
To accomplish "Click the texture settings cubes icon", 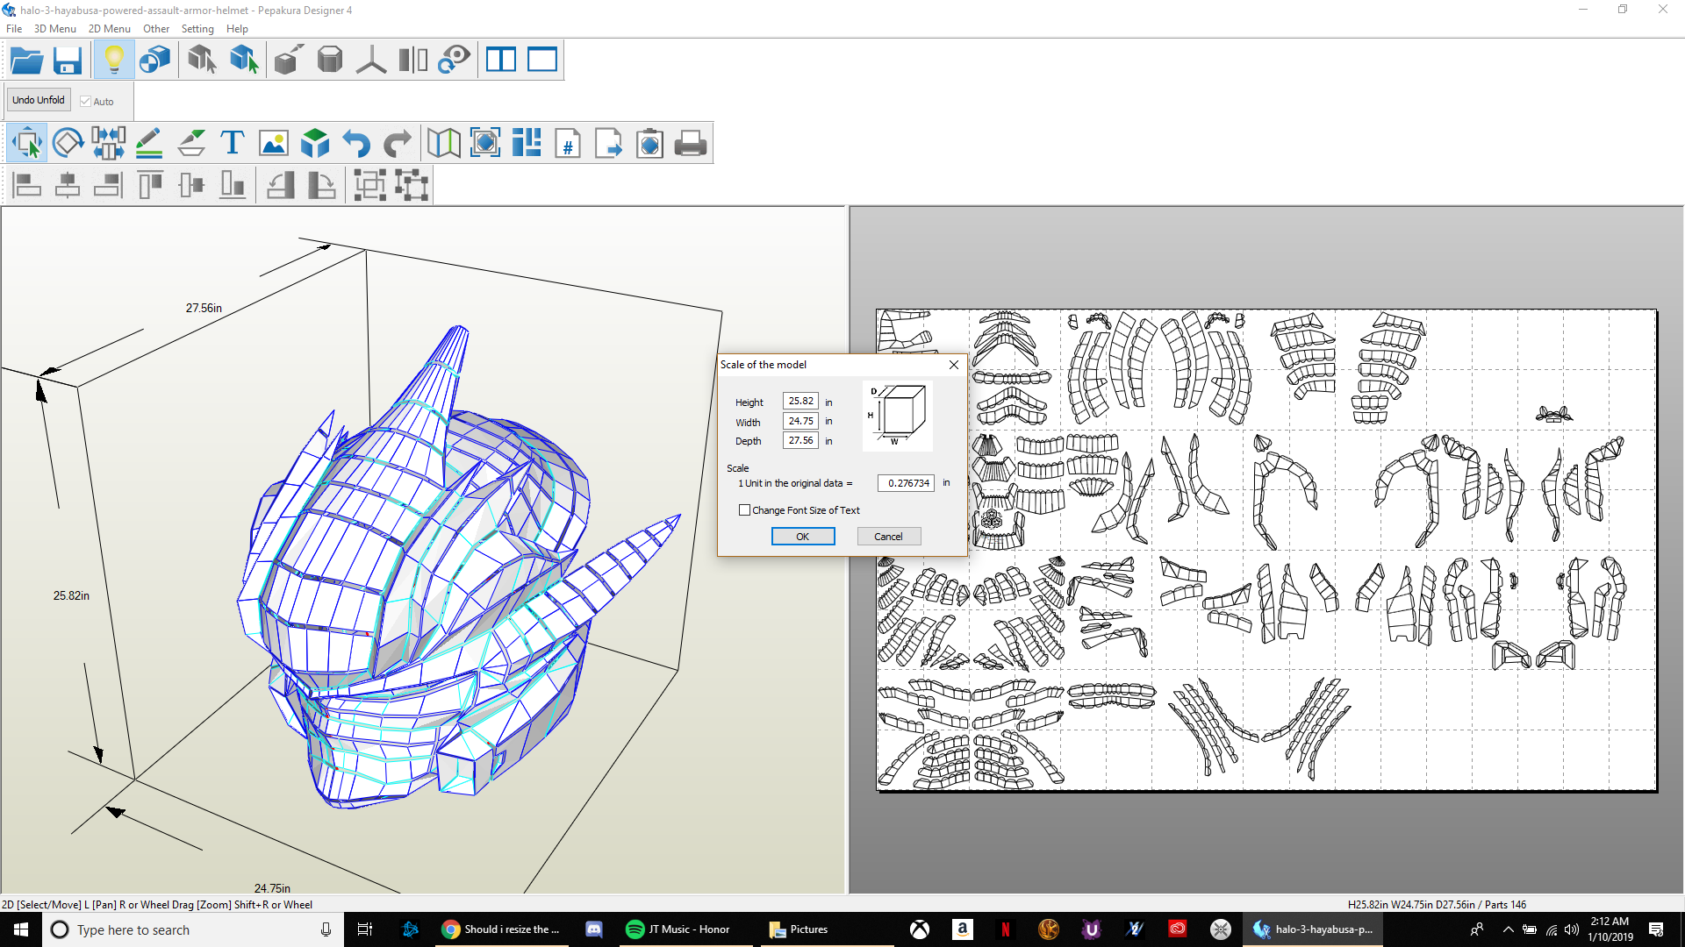I will coord(155,61).
